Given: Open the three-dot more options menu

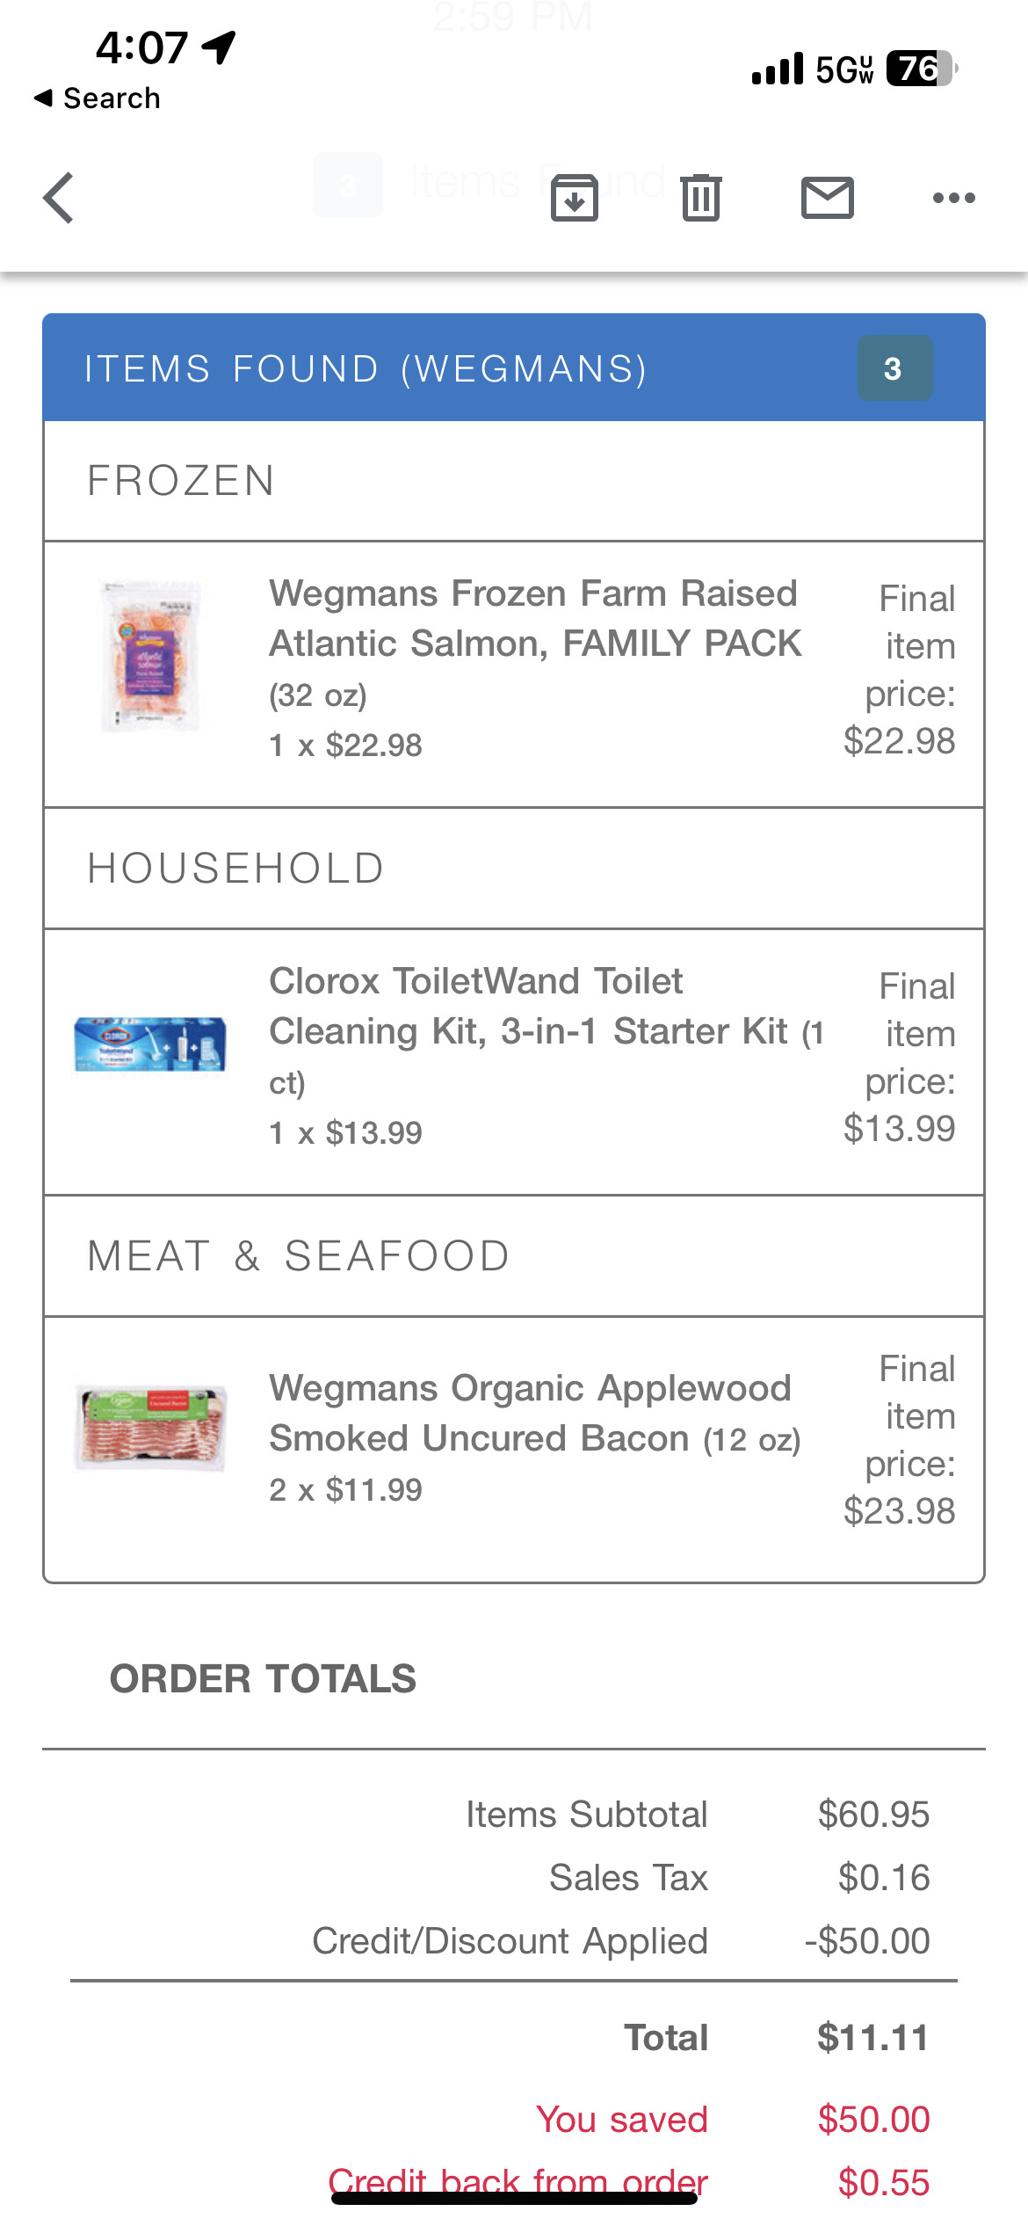Looking at the screenshot, I should [953, 198].
